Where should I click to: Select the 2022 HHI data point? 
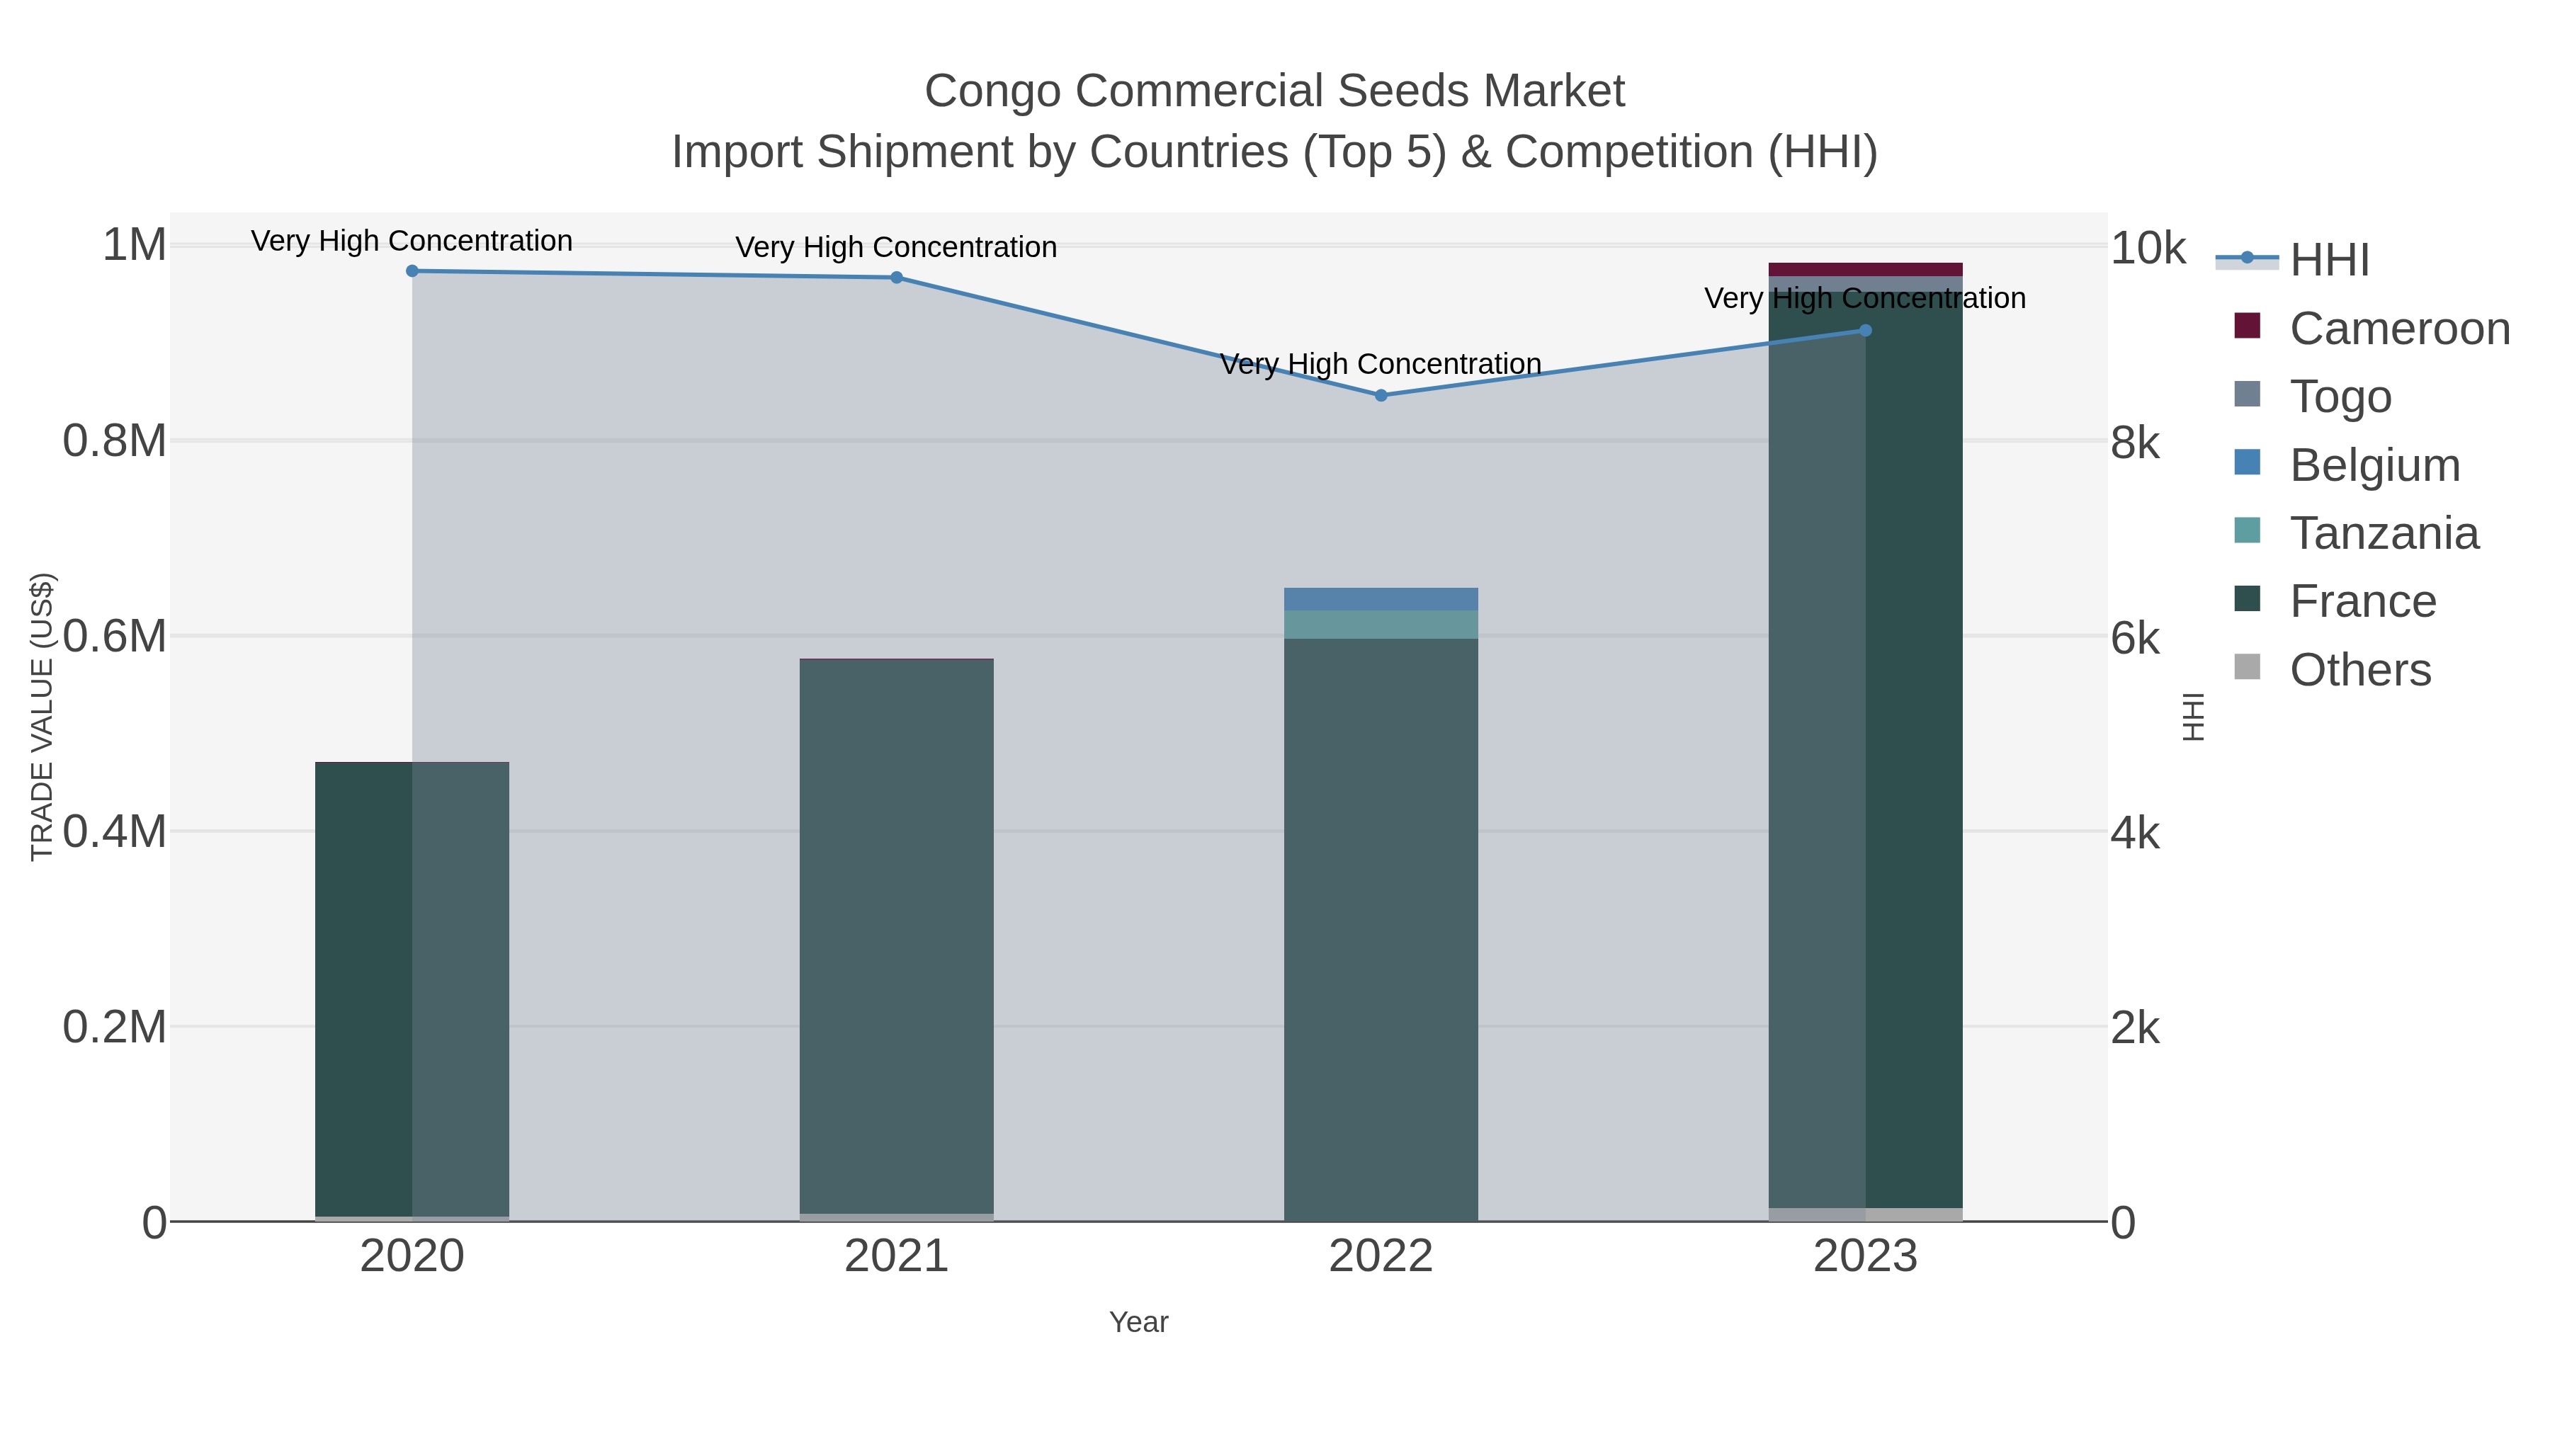1381,396
